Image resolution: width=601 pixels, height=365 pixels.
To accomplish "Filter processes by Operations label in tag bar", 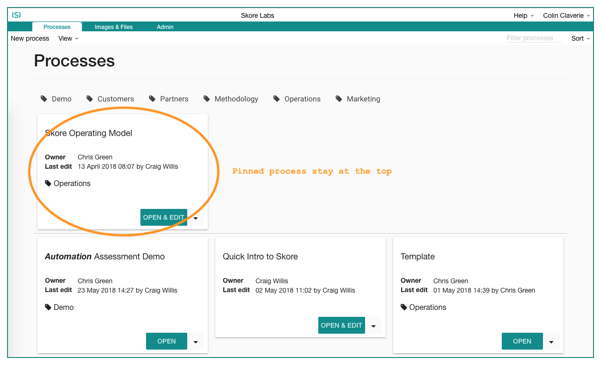I will tap(302, 99).
